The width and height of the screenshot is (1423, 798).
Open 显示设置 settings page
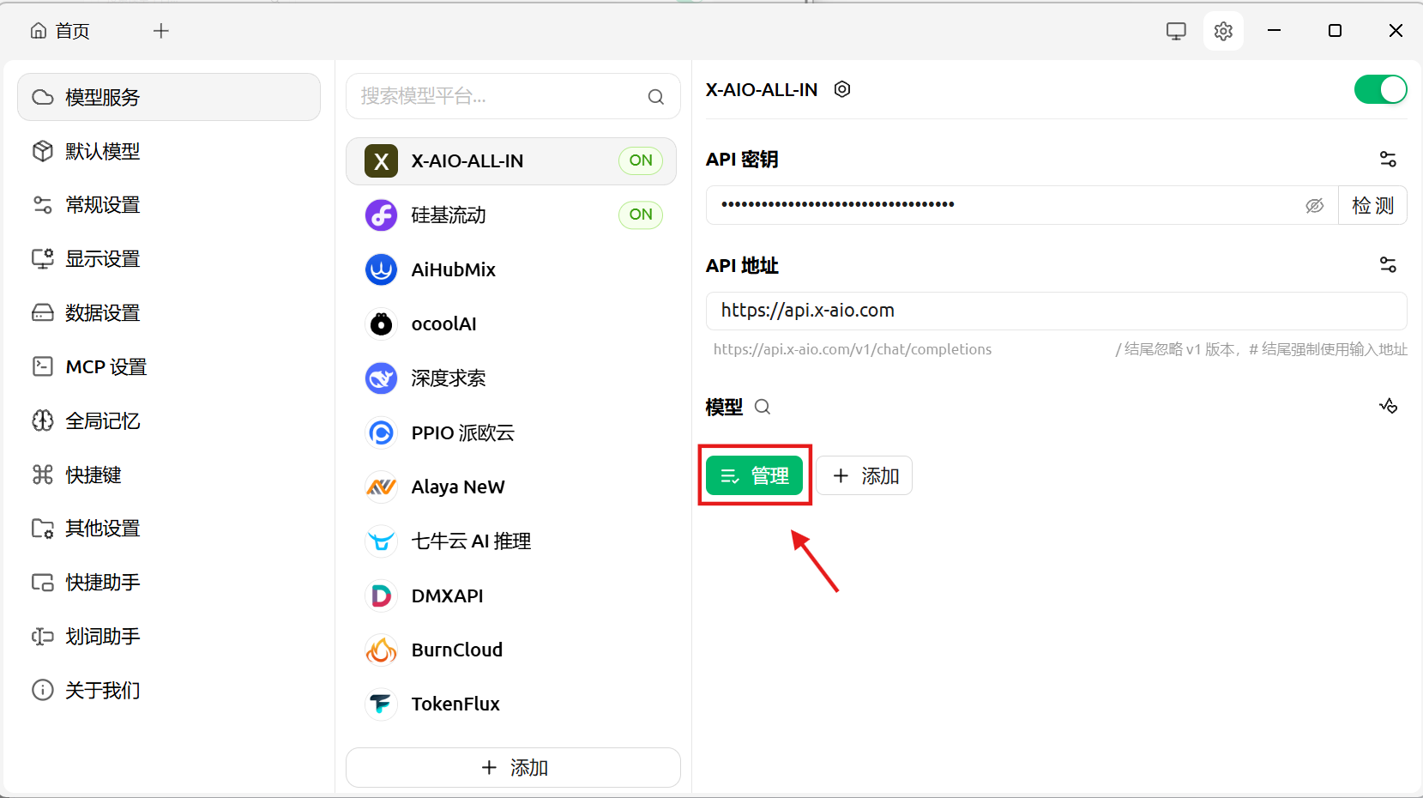click(169, 258)
